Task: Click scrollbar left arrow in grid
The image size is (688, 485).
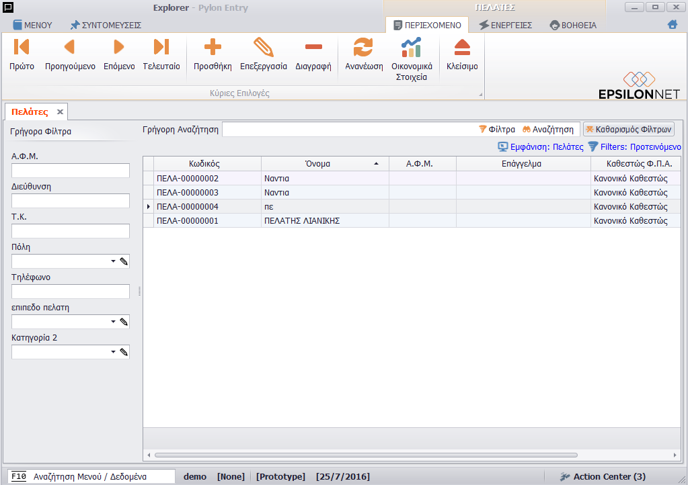Action: (x=149, y=455)
